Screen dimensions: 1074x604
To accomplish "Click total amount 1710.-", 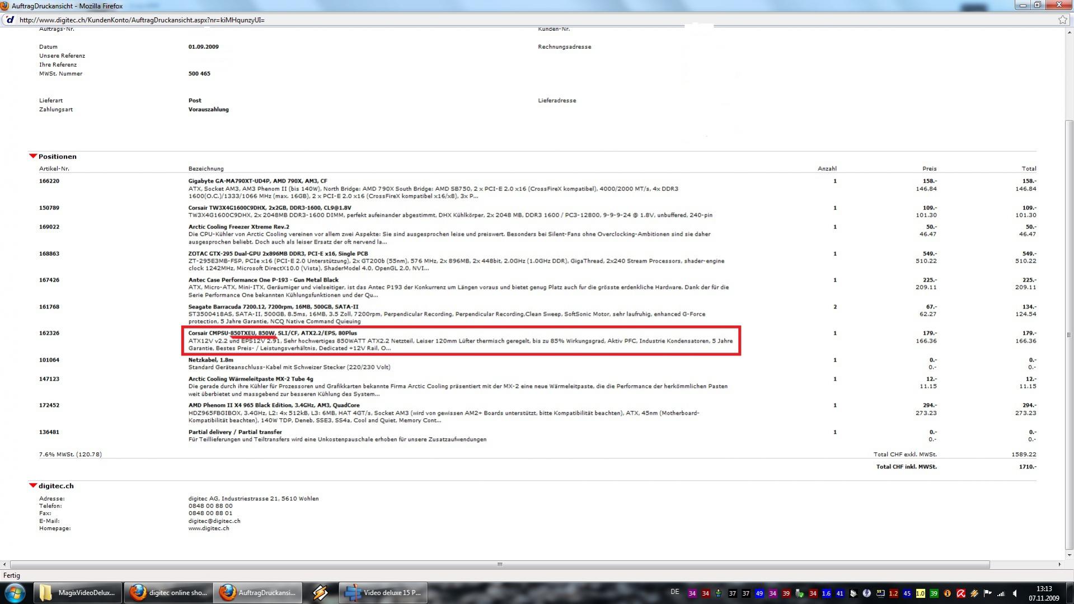I will pos(1028,466).
